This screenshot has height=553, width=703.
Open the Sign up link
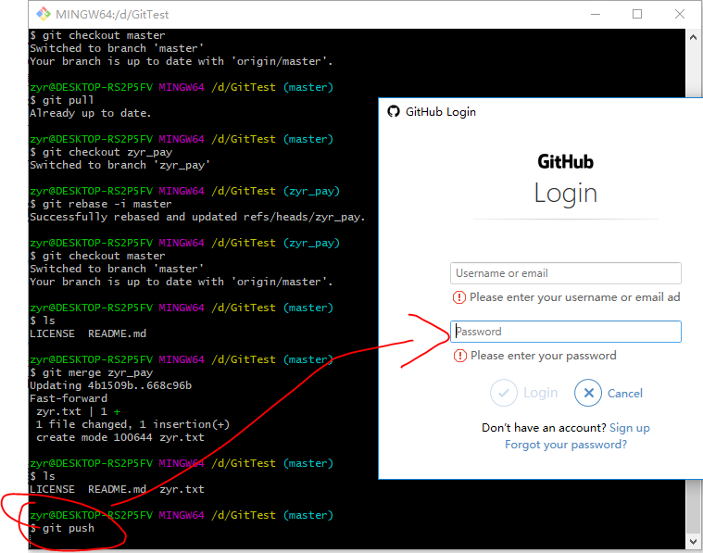630,428
